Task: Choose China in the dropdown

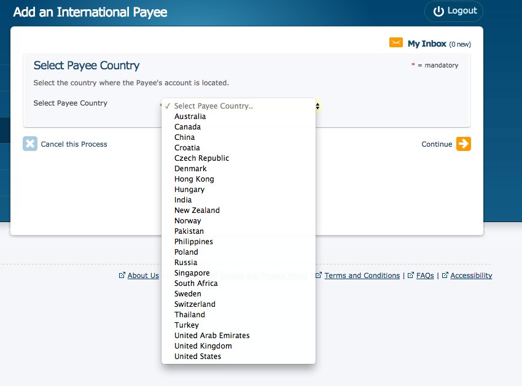Action: pyautogui.click(x=238, y=137)
